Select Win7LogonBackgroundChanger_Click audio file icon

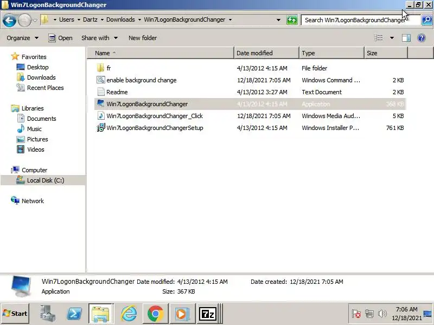101,115
